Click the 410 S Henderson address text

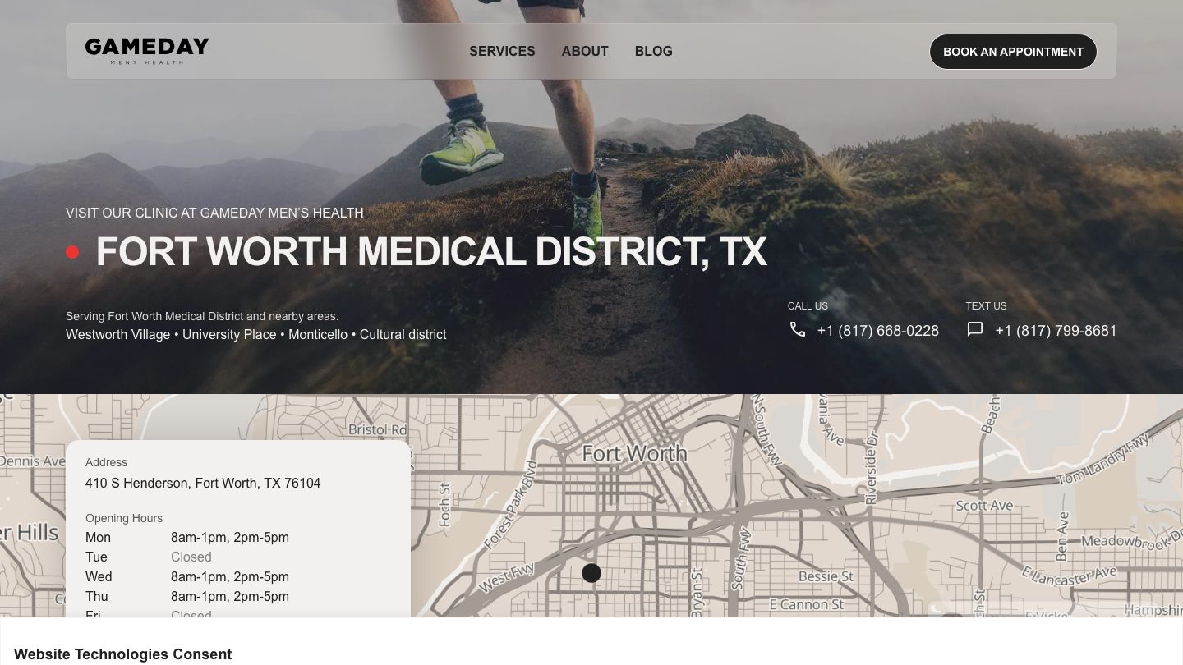[203, 483]
